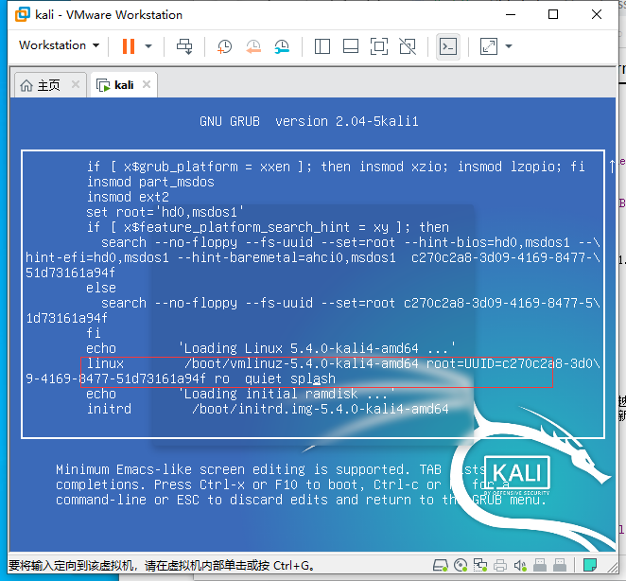The width and height of the screenshot is (626, 581).
Task: Click the stretch guest display icon
Action: click(x=489, y=46)
